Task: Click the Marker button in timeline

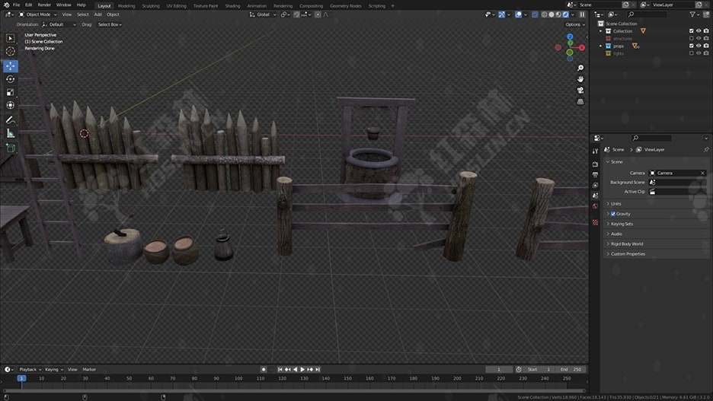Action: click(x=89, y=369)
